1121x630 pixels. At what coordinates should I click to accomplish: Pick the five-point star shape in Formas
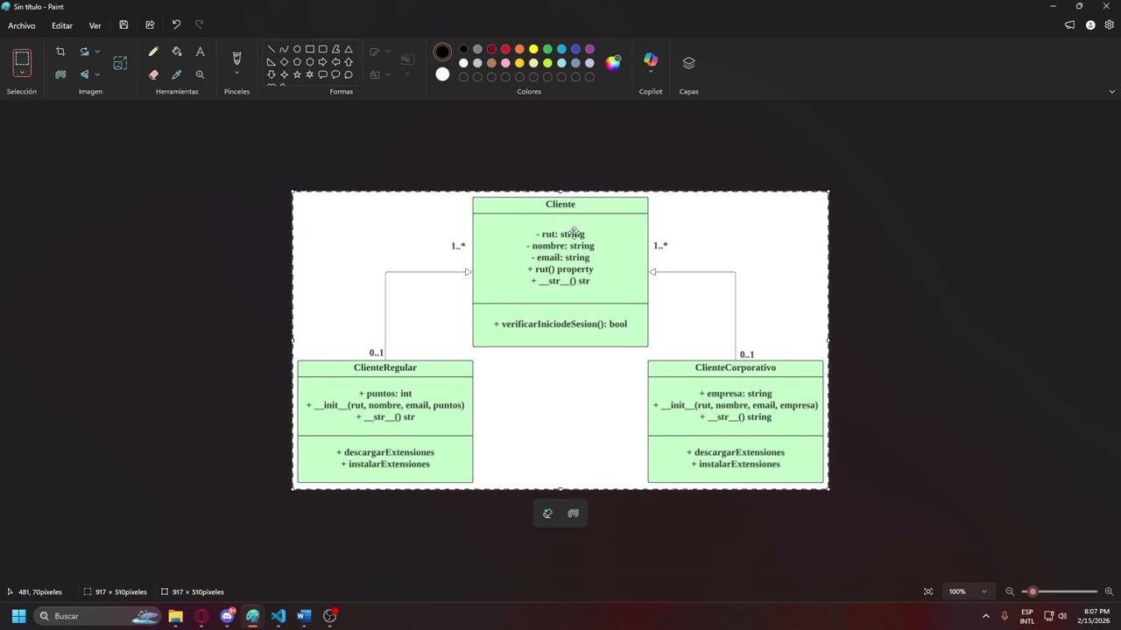pyautogui.click(x=297, y=75)
